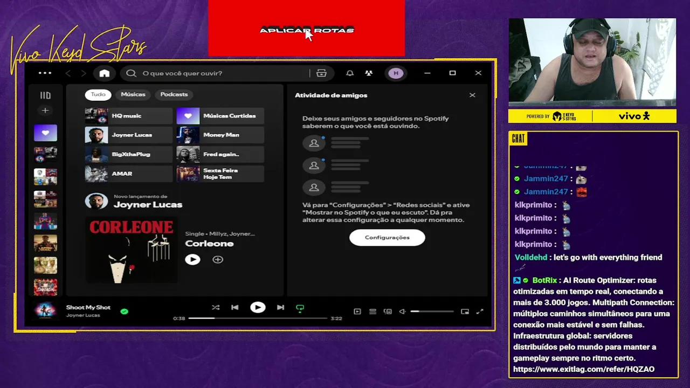Open the now-playing cover thumbnail
Viewport: 690px width, 388px height.
[45, 311]
